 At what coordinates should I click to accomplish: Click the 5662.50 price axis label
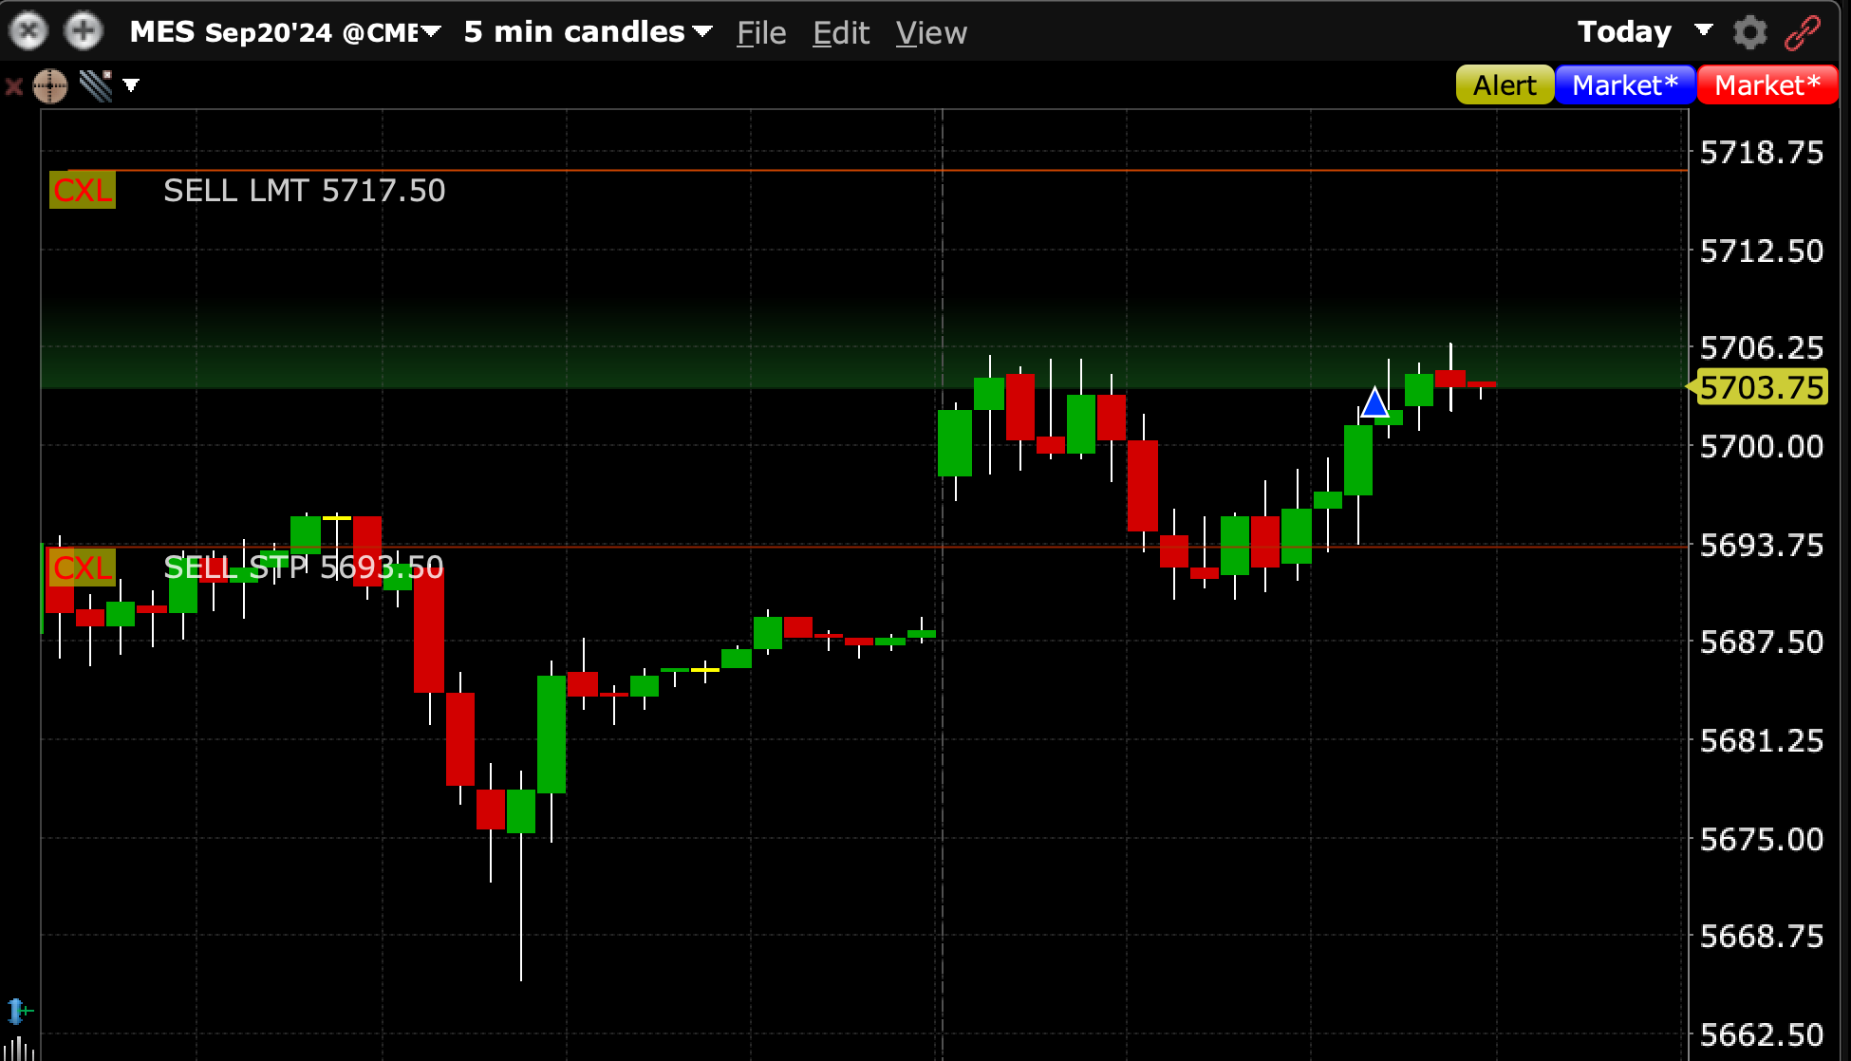click(x=1762, y=1034)
